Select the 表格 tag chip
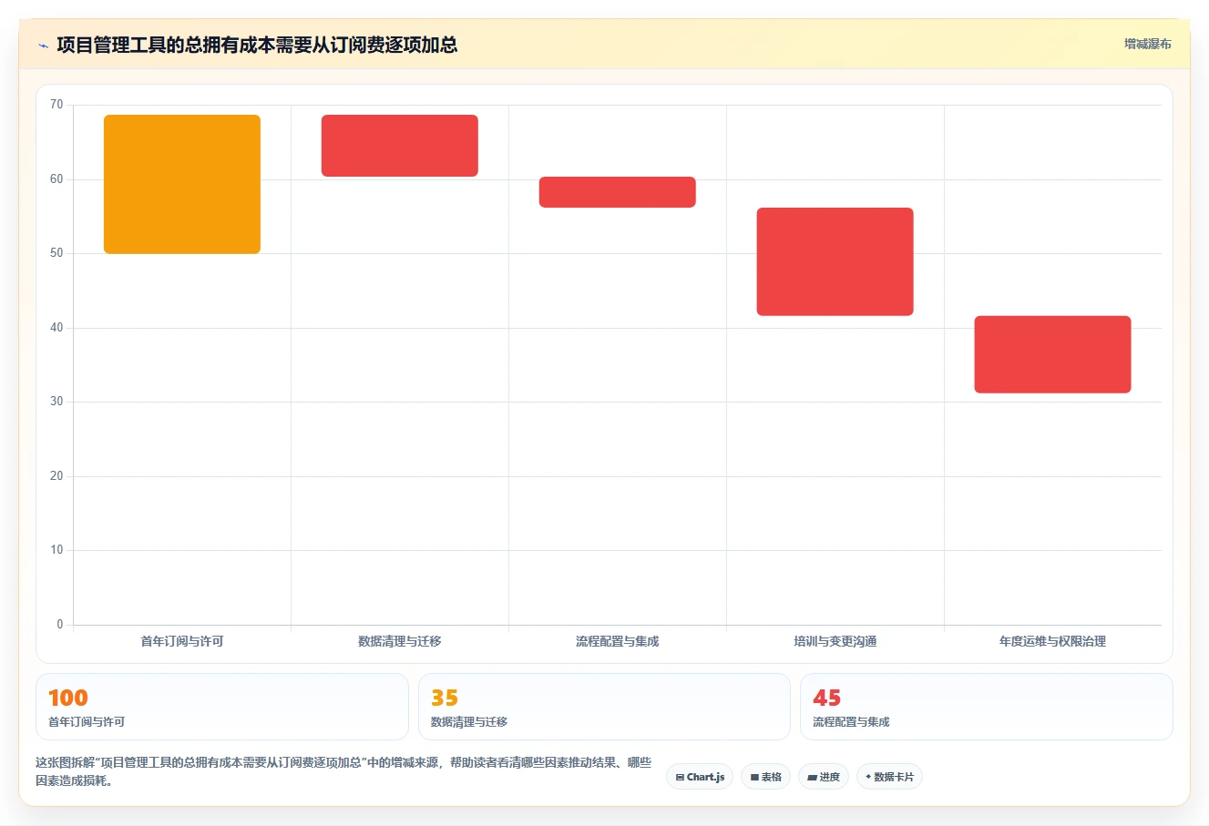The height and width of the screenshot is (826, 1209). click(765, 777)
